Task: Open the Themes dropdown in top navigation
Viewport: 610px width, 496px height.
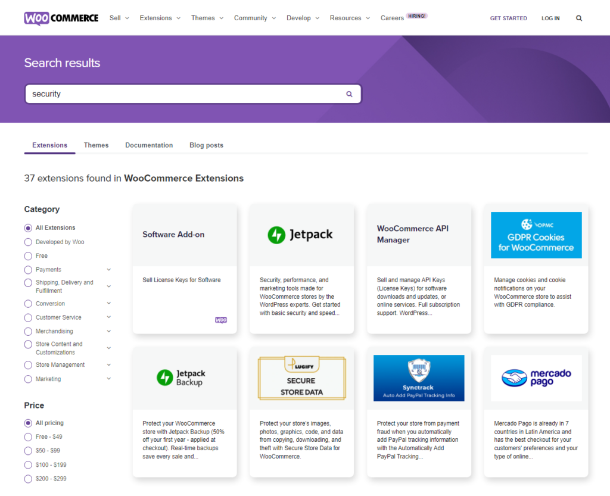Action: 207,18
